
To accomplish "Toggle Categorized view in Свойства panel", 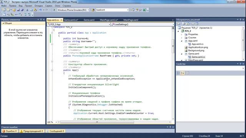I will (x=178, y=73).
